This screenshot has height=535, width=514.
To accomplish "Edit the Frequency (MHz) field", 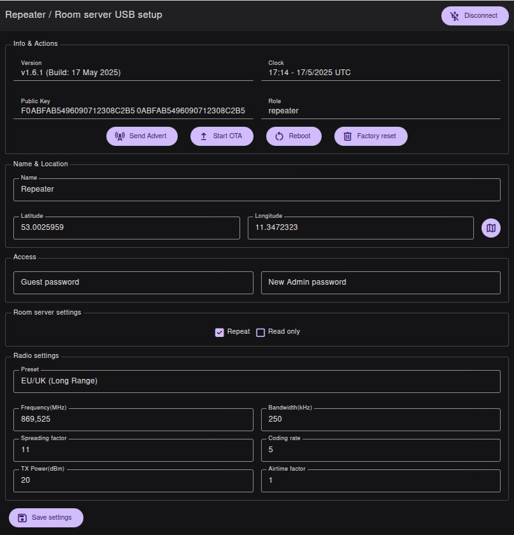I will coord(133,419).
